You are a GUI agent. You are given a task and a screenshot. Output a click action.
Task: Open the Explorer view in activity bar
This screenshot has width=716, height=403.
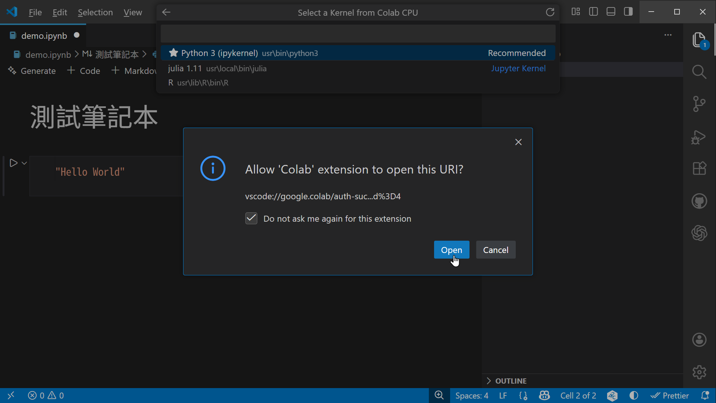699,40
